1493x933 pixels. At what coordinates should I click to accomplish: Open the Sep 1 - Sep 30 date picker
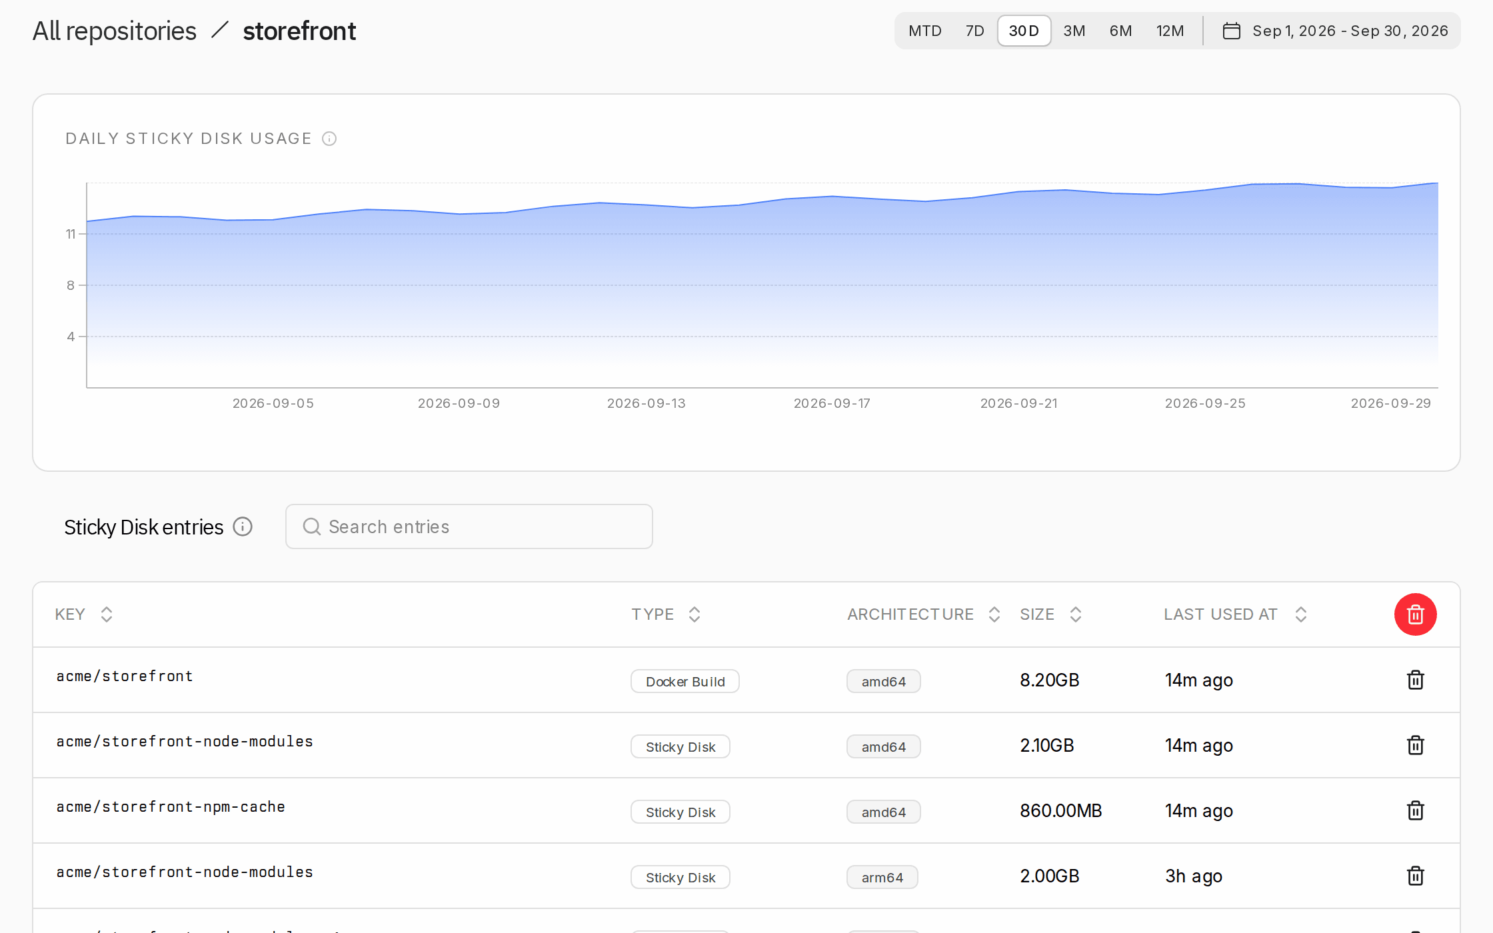pos(1336,31)
